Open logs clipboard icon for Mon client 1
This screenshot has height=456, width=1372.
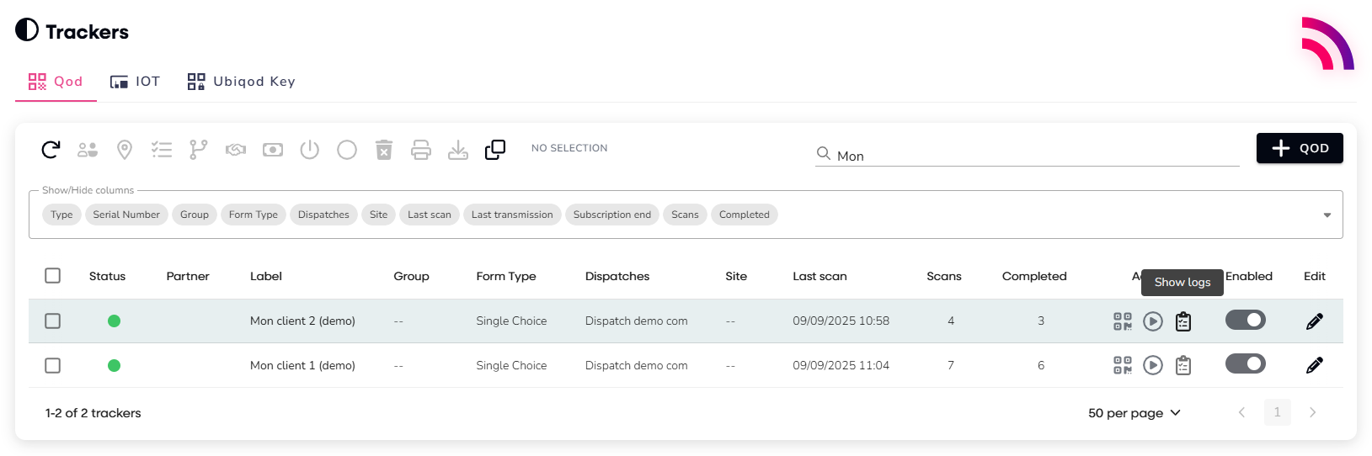(1183, 365)
